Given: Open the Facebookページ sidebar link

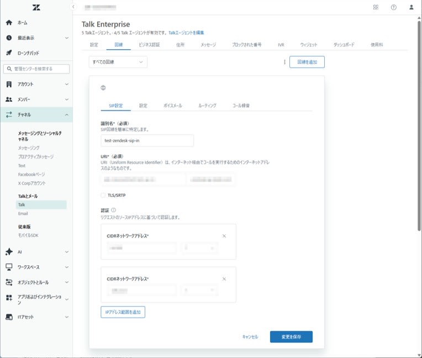Looking at the screenshot, I should click(31, 175).
